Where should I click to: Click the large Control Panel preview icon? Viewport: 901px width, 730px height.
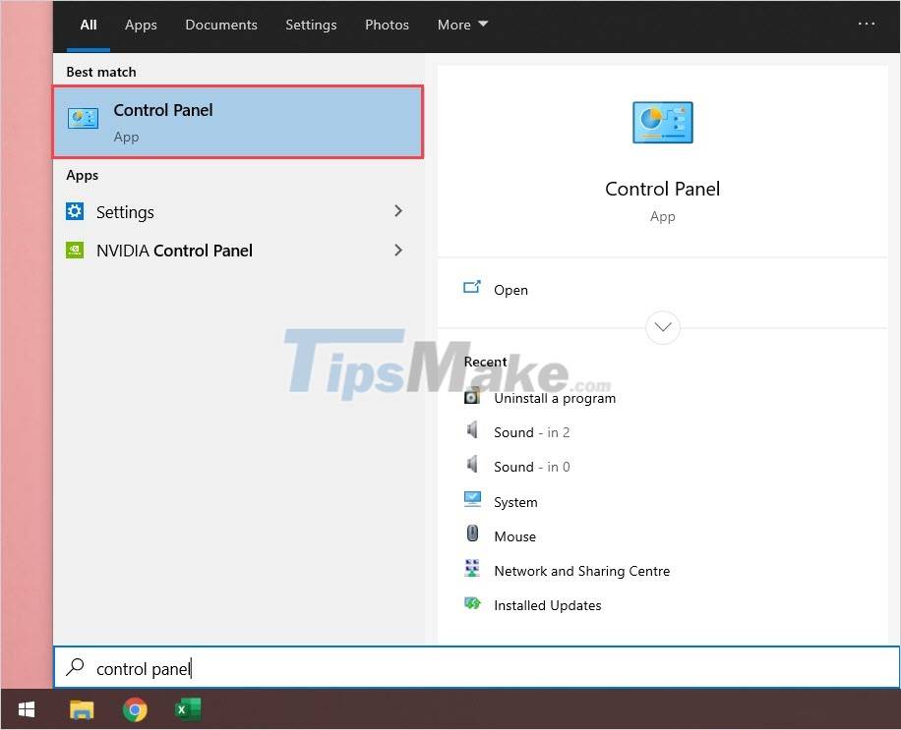(x=663, y=122)
